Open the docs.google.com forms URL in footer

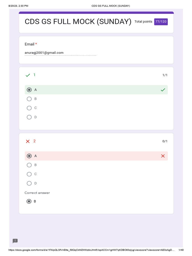coord(91,250)
